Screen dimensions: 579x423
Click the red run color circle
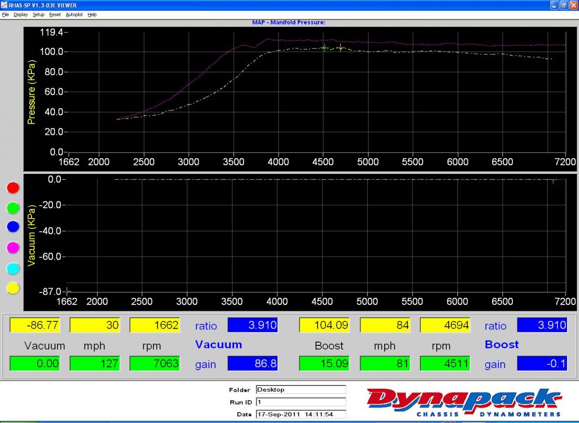13,188
